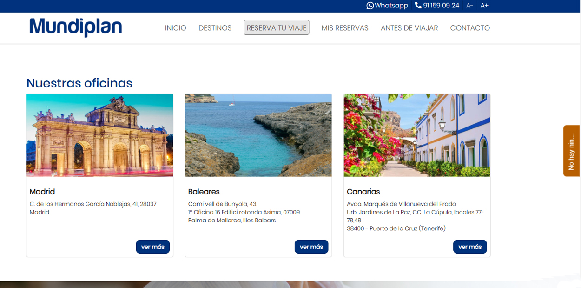Click 'ver más' for Baleares office
This screenshot has height=288, width=581.
311,247
